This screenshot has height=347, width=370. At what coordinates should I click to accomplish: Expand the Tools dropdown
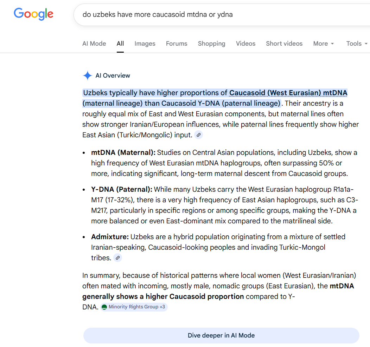pyautogui.click(x=357, y=44)
